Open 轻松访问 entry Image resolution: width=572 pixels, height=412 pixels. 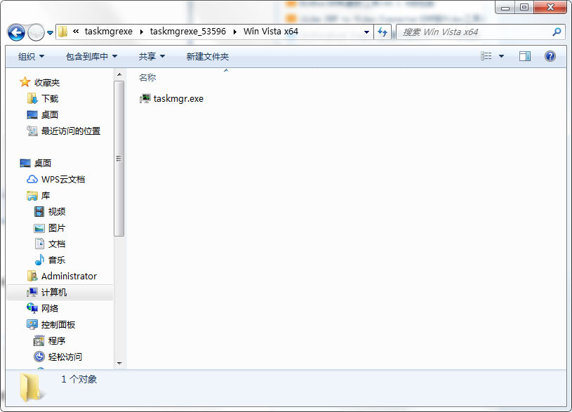[65, 357]
